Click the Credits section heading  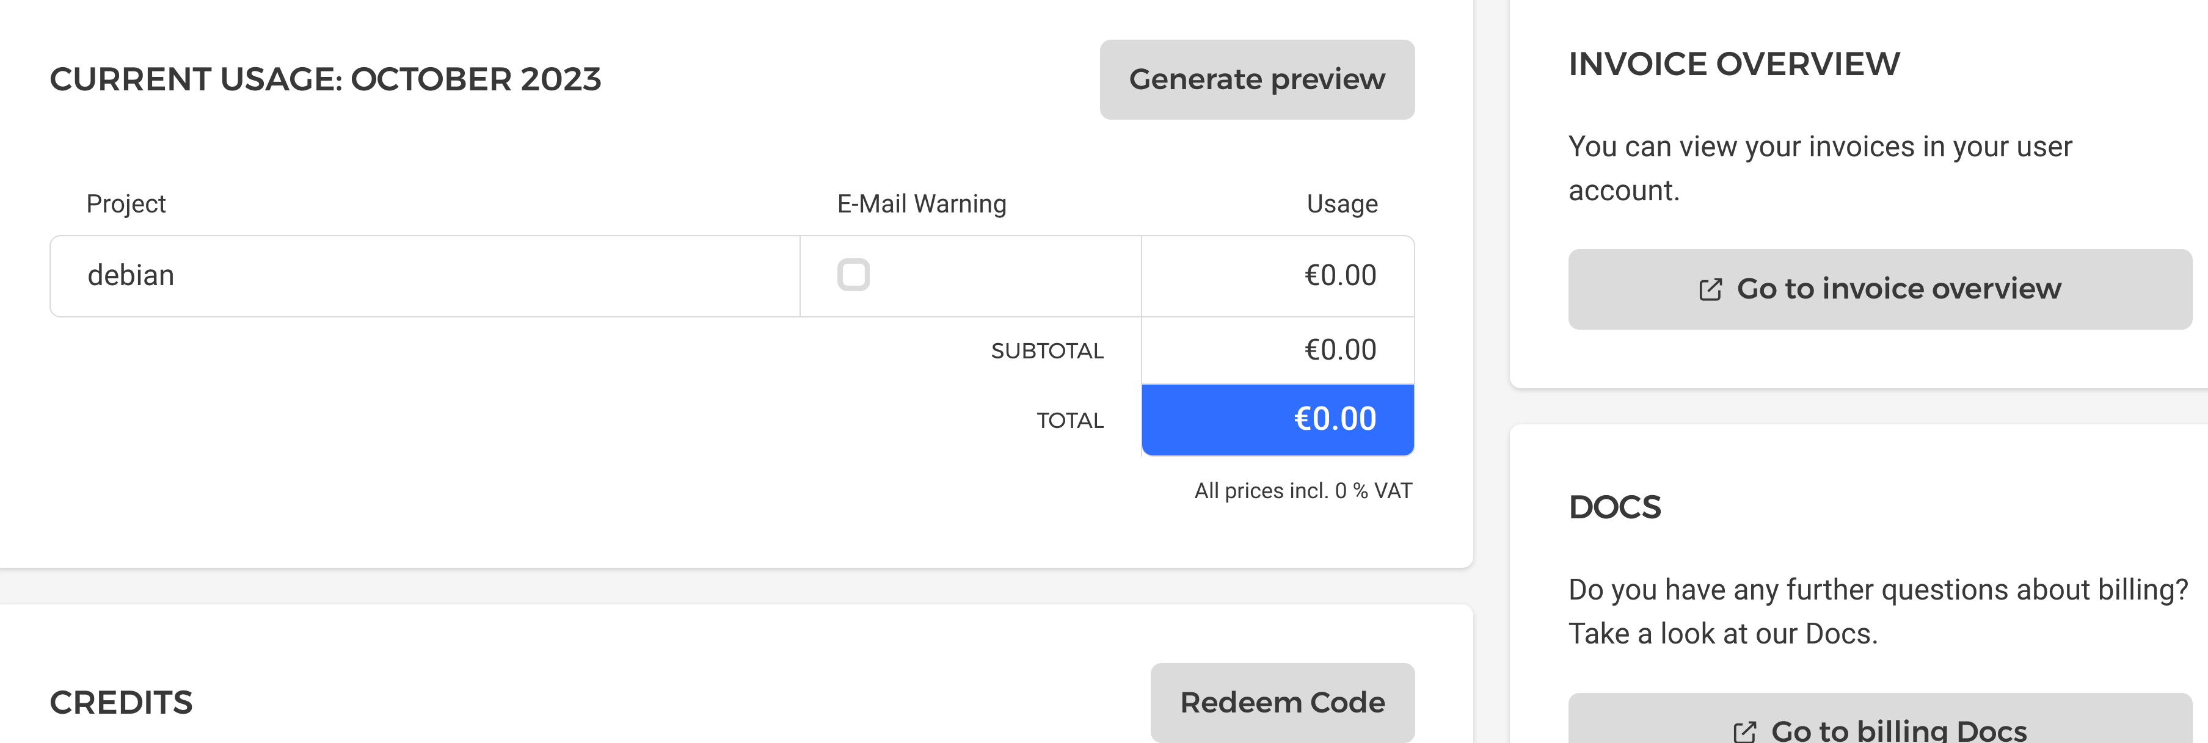point(121,703)
